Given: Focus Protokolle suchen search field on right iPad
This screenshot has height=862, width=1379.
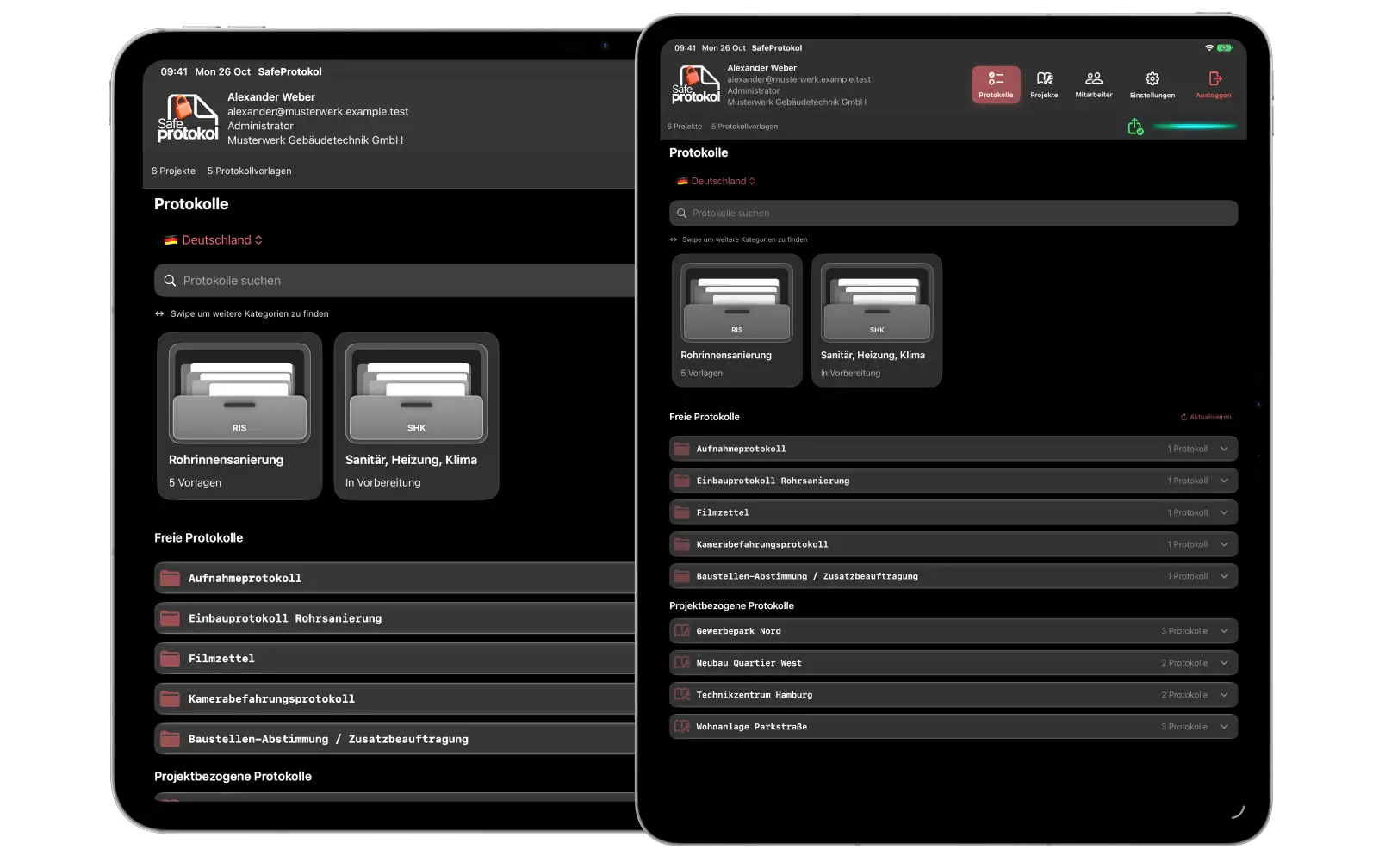Looking at the screenshot, I should point(953,214).
